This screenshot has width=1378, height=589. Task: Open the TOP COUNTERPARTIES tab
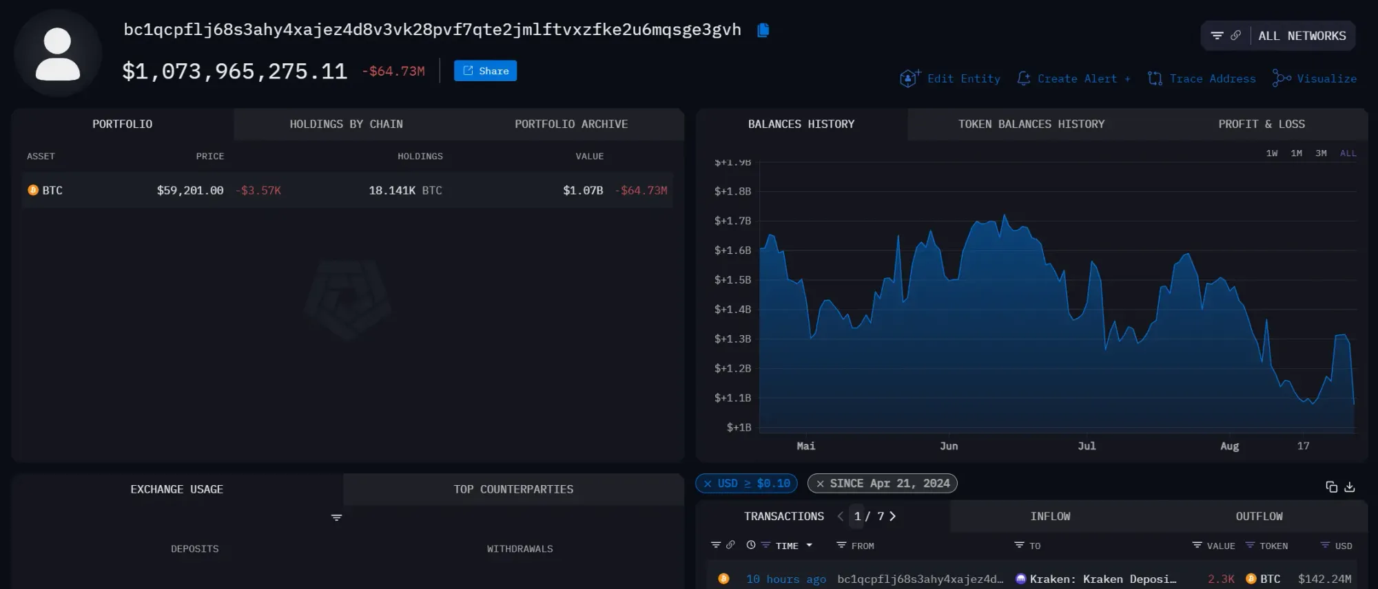513,489
